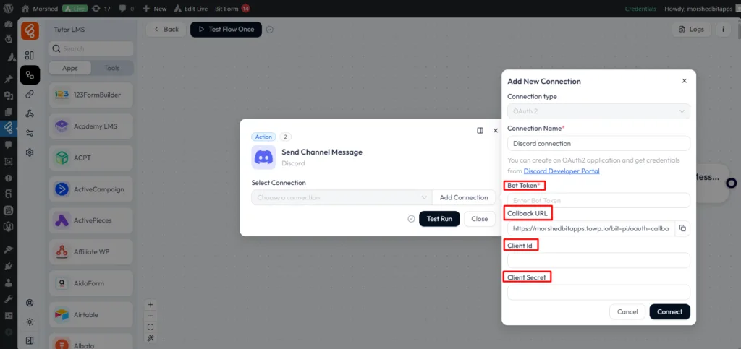The width and height of the screenshot is (741, 349).
Task: Click the Bot Token input field
Action: 598,200
